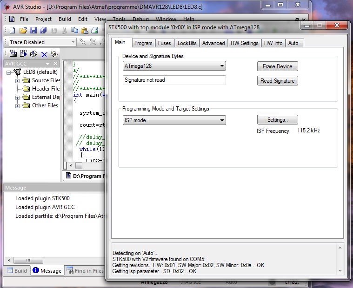Select LED8 (default) project in tree
The width and height of the screenshot is (353, 288).
tap(40, 72)
